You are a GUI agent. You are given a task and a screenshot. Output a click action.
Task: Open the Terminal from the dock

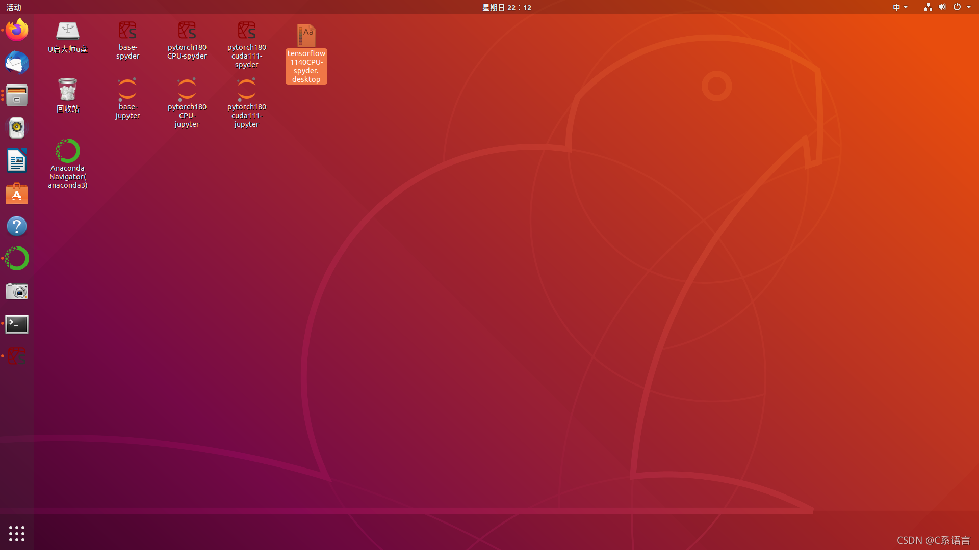17,324
